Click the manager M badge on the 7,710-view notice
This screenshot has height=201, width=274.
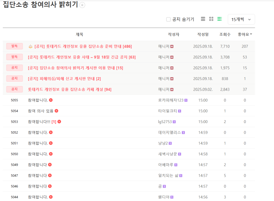tap(172, 46)
